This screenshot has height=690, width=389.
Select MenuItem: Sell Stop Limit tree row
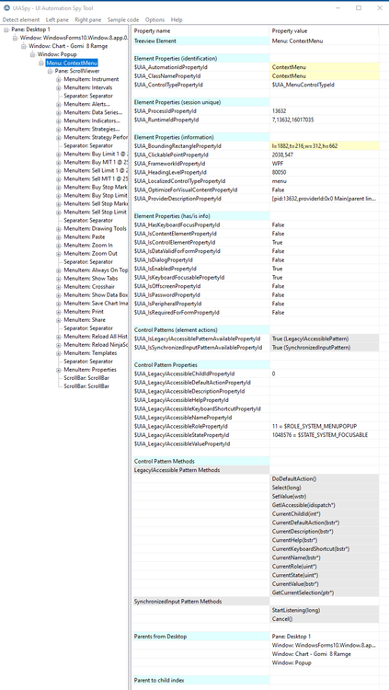click(96, 213)
